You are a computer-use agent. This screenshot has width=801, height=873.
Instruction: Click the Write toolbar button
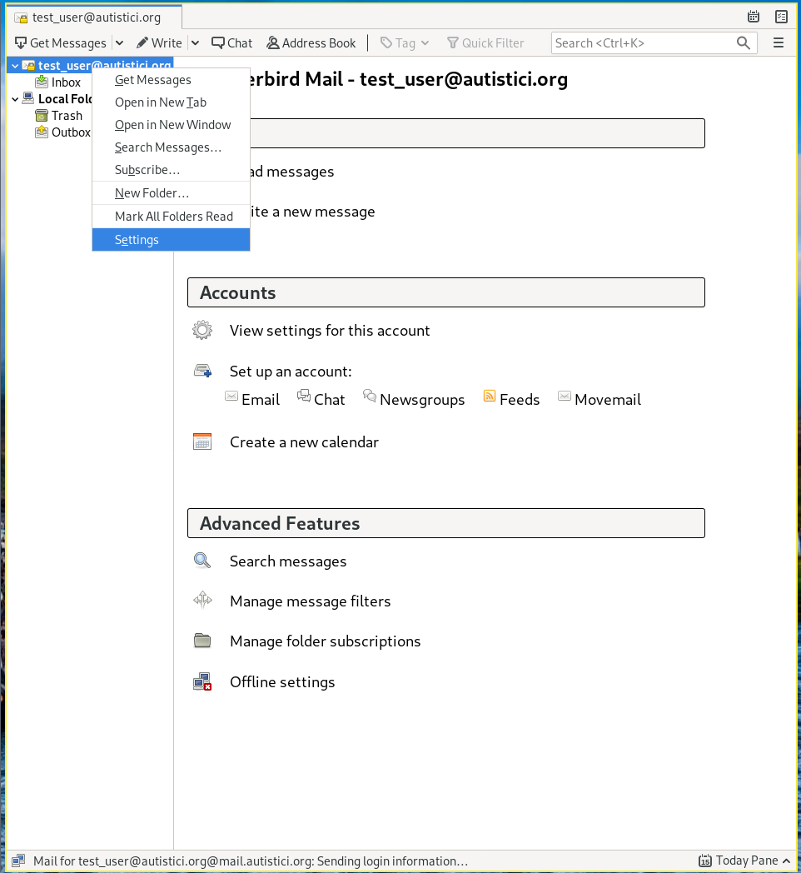(x=159, y=42)
